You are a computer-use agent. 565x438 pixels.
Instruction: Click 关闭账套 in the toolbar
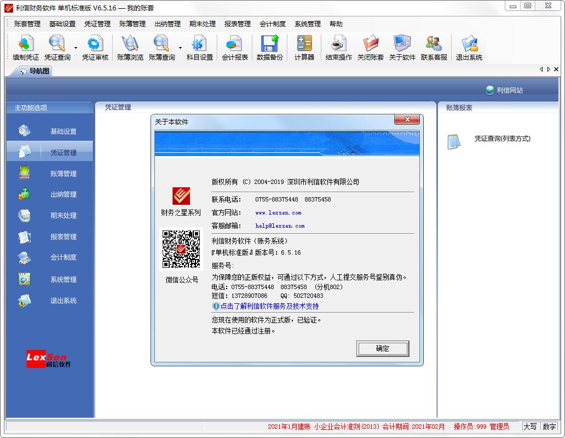[x=371, y=48]
